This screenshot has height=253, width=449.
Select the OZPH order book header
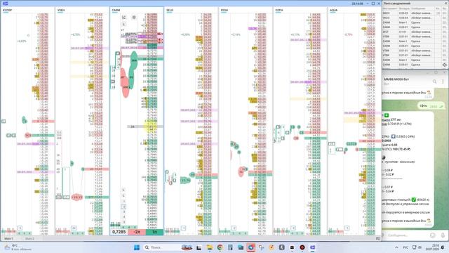coord(279,10)
